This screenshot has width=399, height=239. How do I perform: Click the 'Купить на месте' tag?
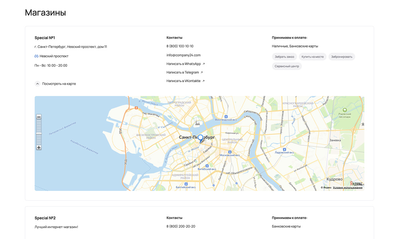(x=312, y=57)
